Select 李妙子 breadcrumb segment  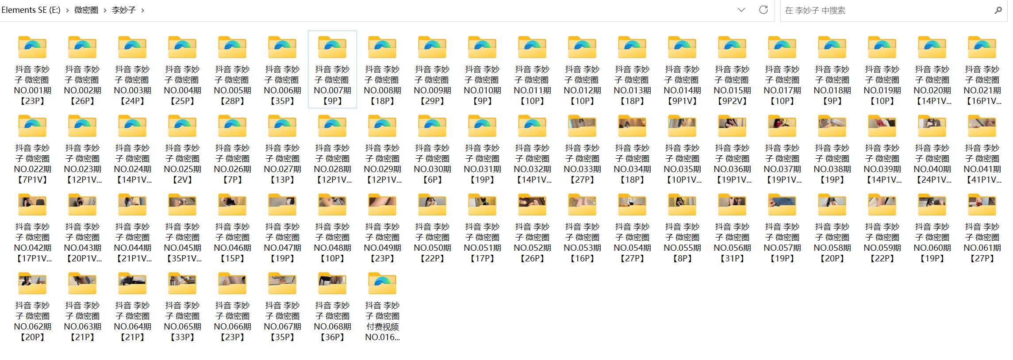pyautogui.click(x=123, y=10)
